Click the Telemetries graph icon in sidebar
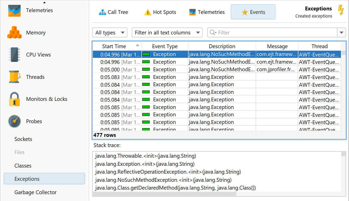Image resolution: width=349 pixels, height=201 pixels. (14, 11)
